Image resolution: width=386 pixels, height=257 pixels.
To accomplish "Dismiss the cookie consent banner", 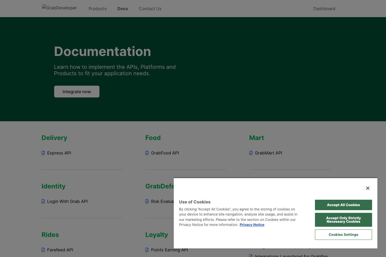I will pyautogui.click(x=368, y=188).
